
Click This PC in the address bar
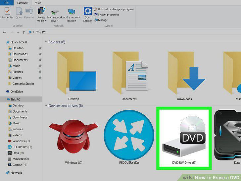(x=41, y=32)
